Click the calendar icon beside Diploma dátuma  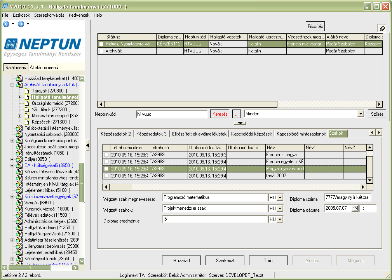pyautogui.click(x=355, y=208)
